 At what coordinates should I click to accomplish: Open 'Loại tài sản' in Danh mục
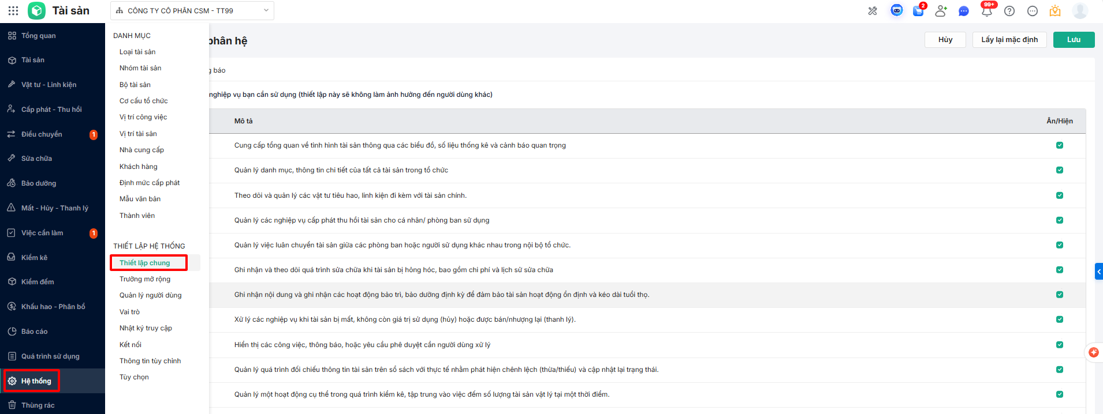point(137,52)
